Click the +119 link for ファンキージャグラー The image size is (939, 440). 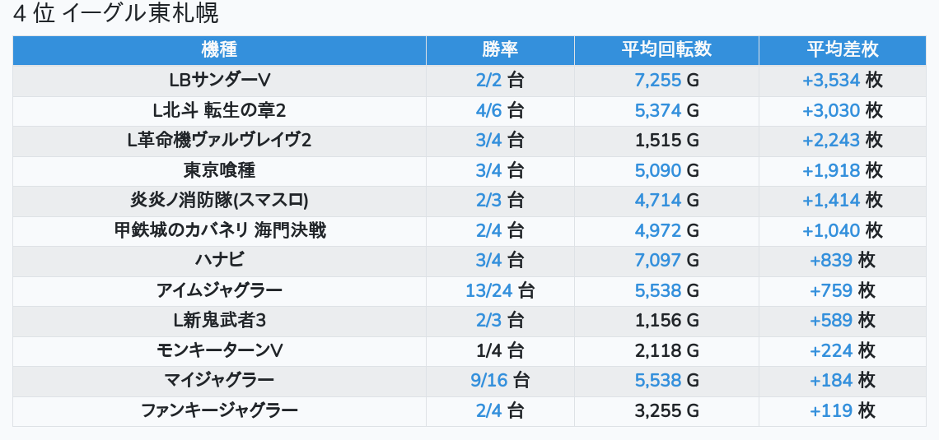click(831, 410)
